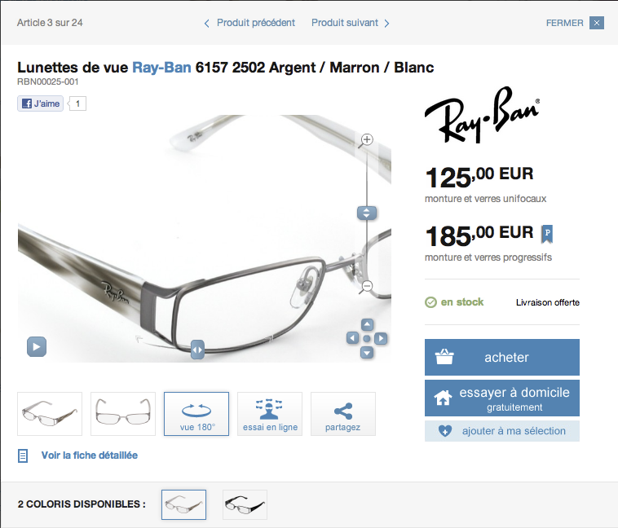Click the acheter button
This screenshot has height=528, width=618.
tap(501, 357)
